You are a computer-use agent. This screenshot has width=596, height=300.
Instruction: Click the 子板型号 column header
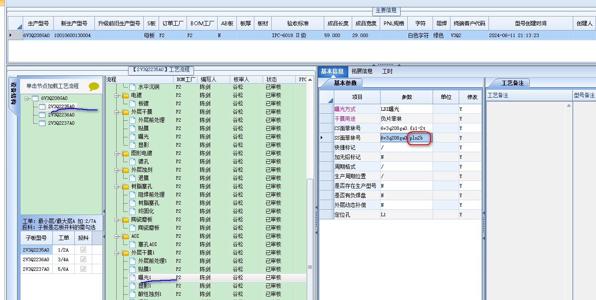(x=36, y=238)
